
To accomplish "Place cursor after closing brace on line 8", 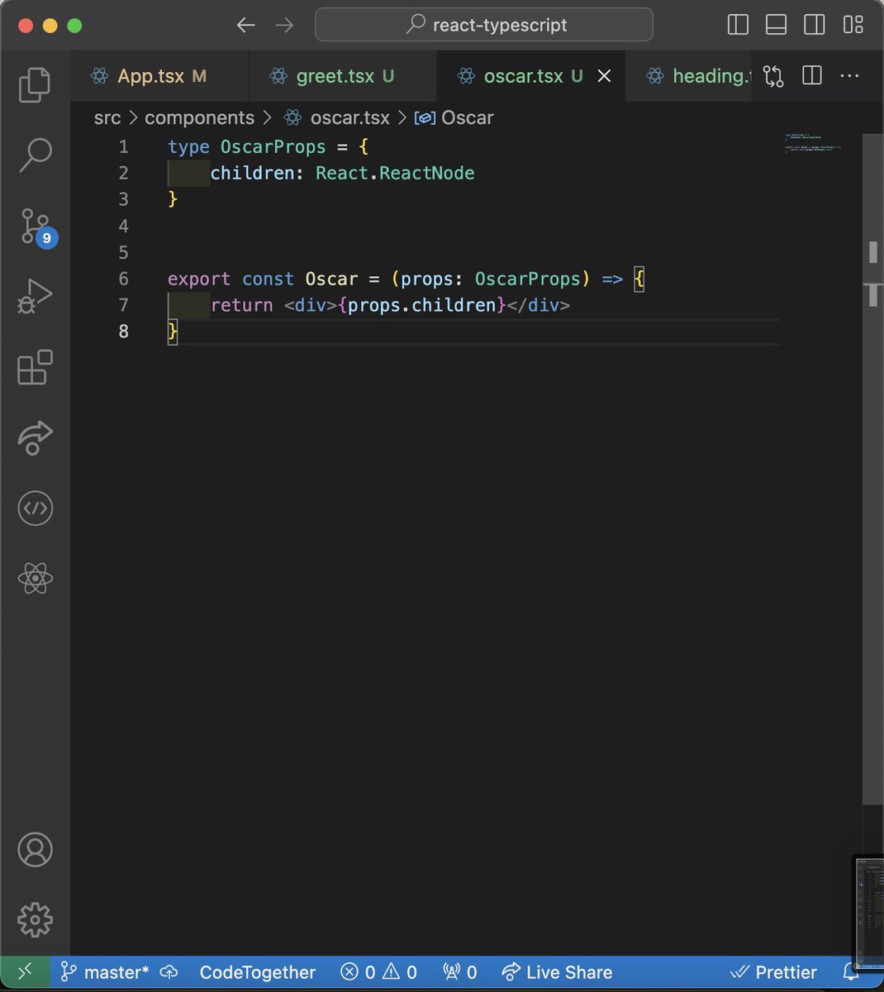I will [x=179, y=331].
